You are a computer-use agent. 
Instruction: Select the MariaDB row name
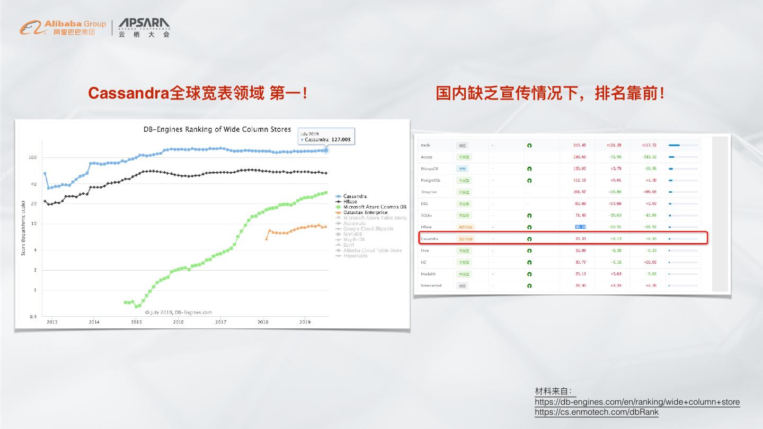click(x=428, y=274)
